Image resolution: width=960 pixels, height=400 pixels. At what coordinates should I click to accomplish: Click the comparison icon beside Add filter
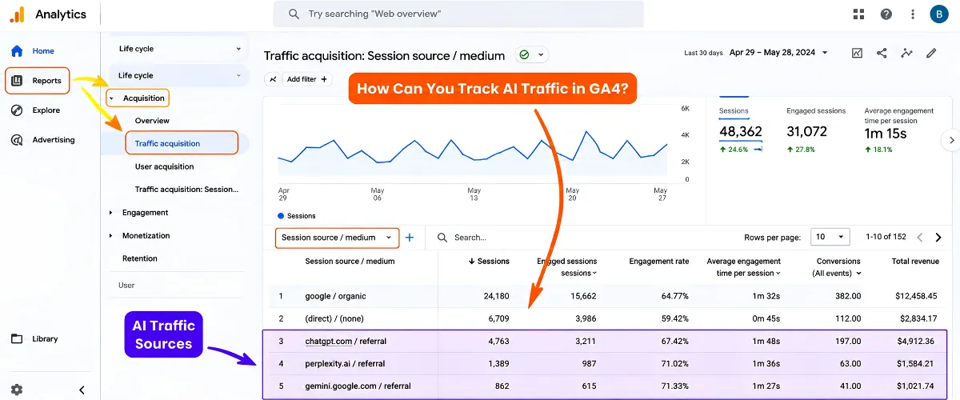click(x=273, y=79)
